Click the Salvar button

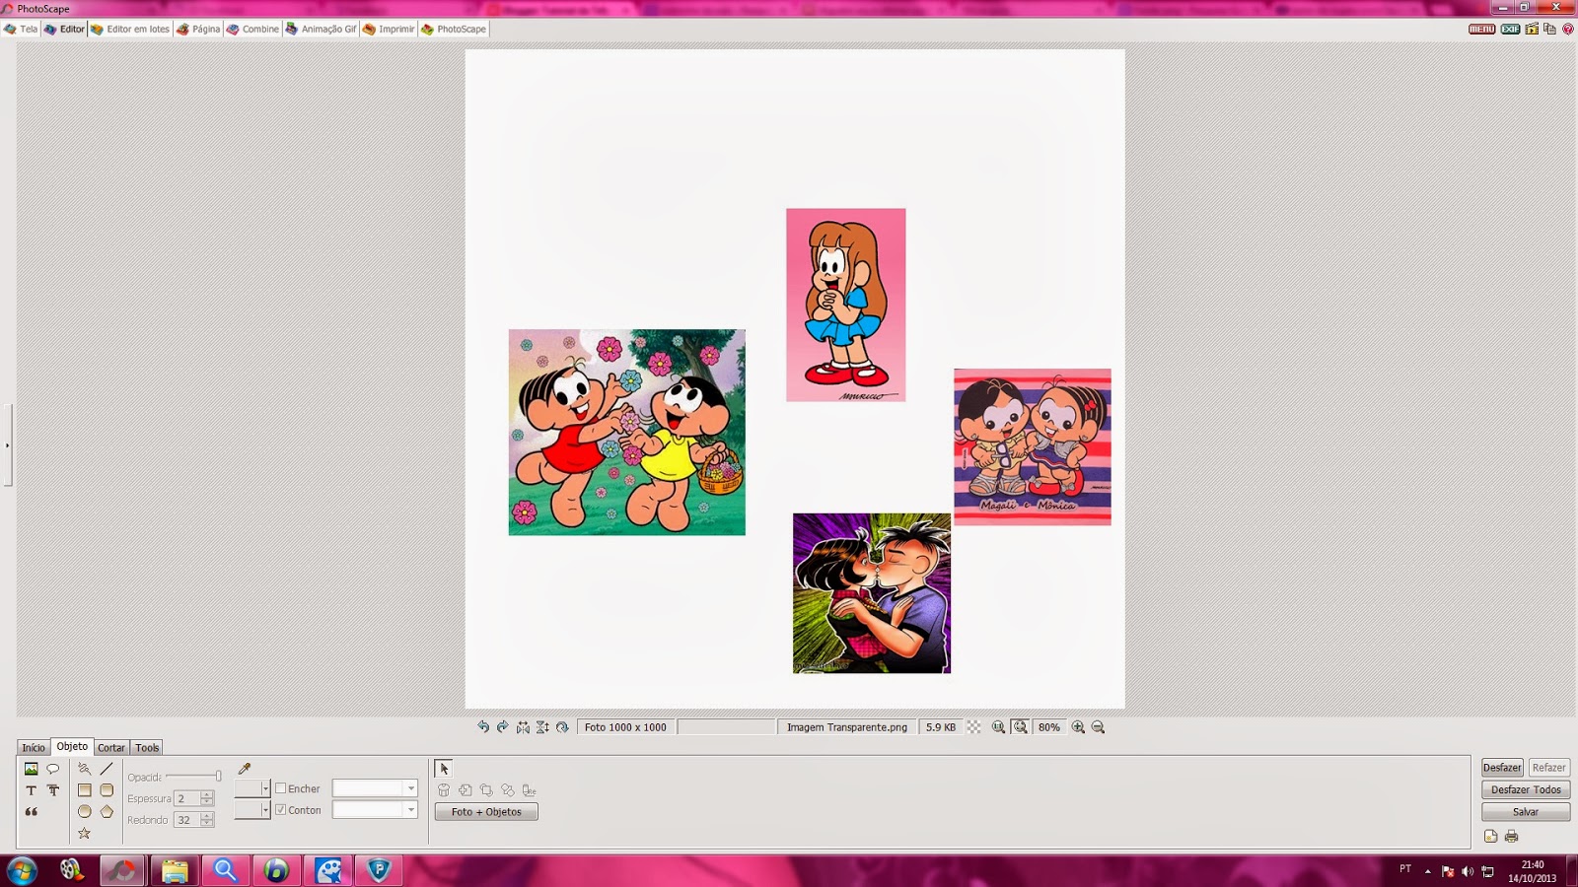(x=1526, y=812)
